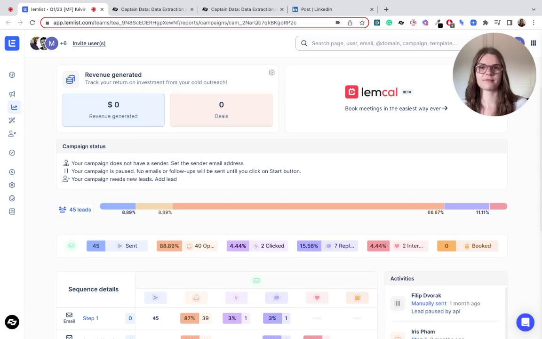
Task: Click the Grammarly extension icon
Action: click(x=389, y=23)
